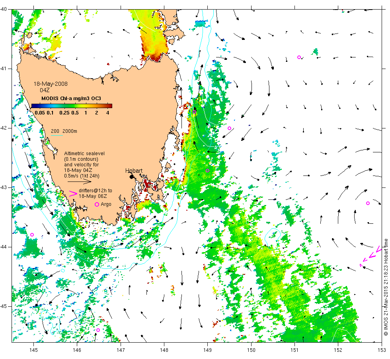
Task: Click the 'Altimetric sealevel' text line
Action: (x=84, y=154)
